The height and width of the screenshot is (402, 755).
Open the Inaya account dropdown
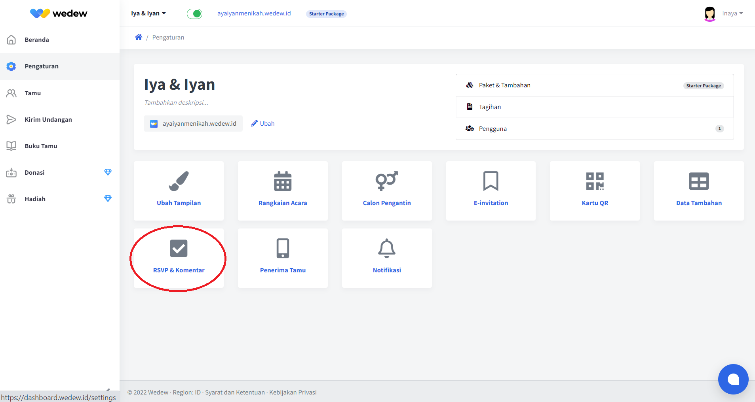(x=732, y=13)
